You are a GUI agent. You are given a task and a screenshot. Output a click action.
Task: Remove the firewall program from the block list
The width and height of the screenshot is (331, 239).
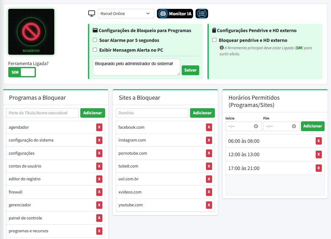click(99, 192)
